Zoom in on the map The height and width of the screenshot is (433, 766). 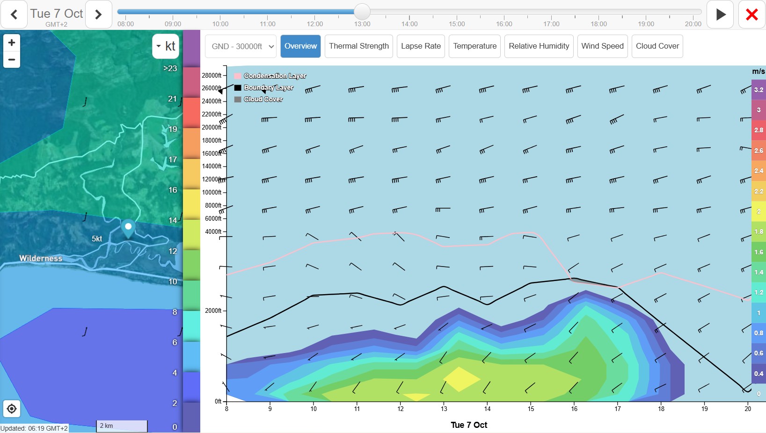pos(12,43)
